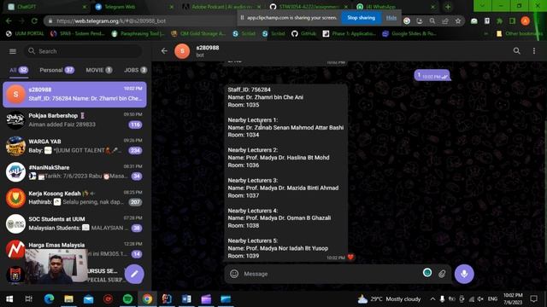Click the volume icon in system tray
547x307 pixels.
[x=480, y=299]
